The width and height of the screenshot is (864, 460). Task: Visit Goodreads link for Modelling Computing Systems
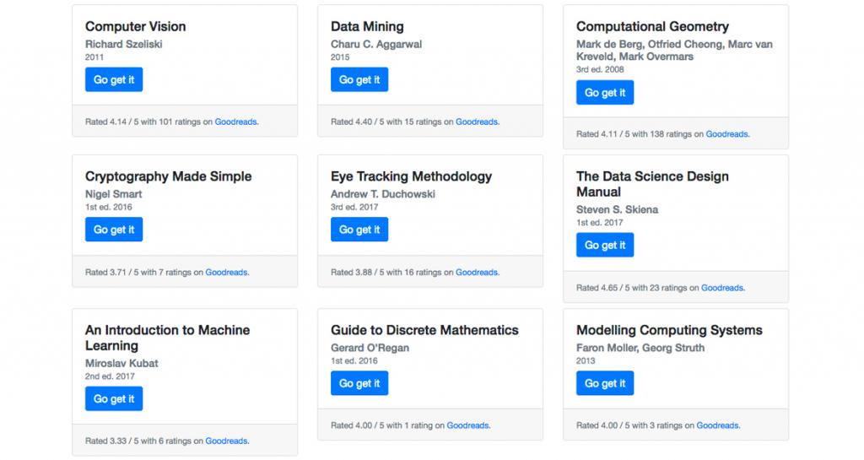point(717,425)
